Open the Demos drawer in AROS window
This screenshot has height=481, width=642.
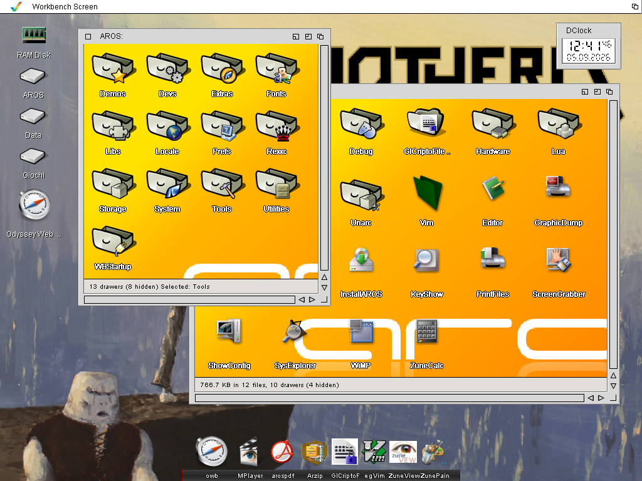coord(113,69)
